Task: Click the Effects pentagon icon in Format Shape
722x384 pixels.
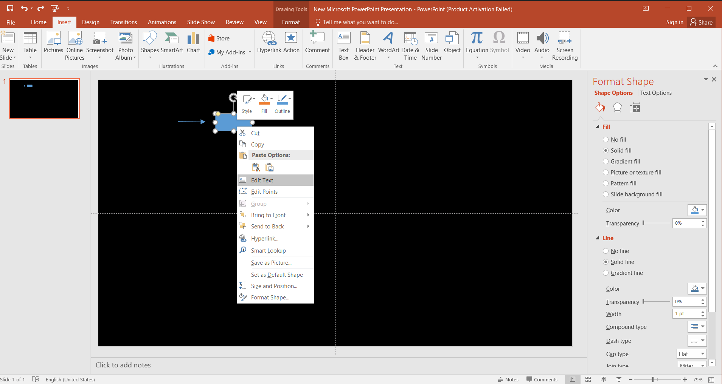Action: click(617, 108)
